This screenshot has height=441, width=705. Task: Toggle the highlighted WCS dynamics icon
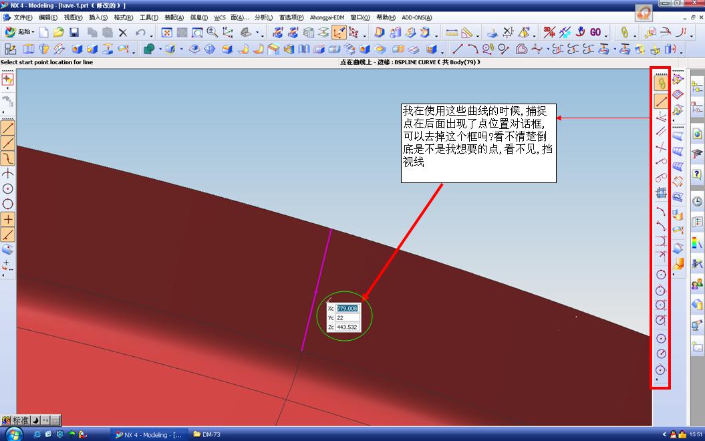point(339,32)
